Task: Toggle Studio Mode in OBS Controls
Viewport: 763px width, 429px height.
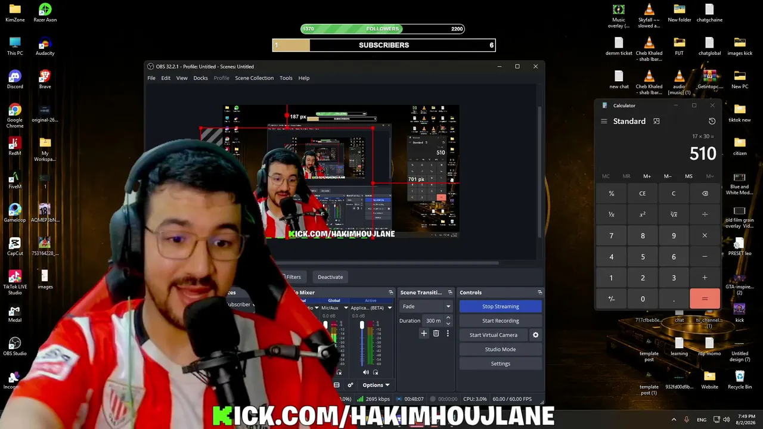Action: click(x=500, y=349)
